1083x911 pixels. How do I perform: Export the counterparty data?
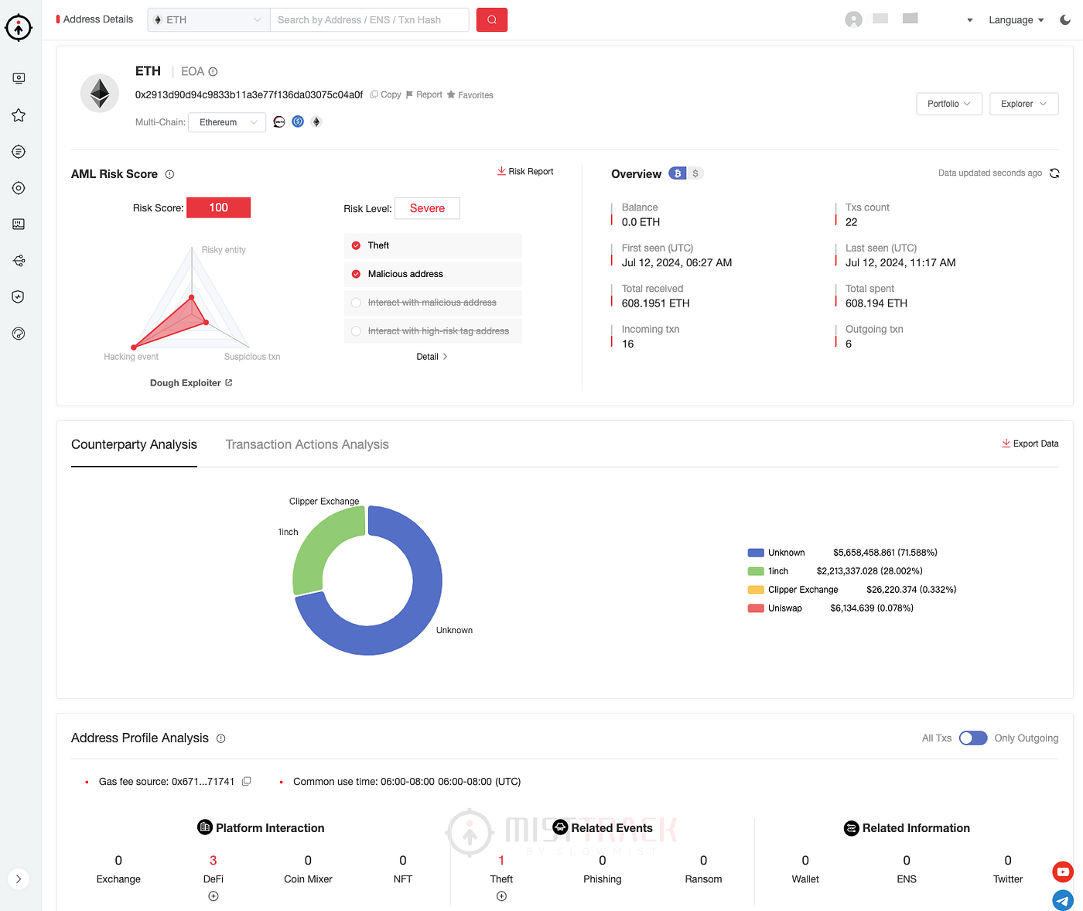1030,444
